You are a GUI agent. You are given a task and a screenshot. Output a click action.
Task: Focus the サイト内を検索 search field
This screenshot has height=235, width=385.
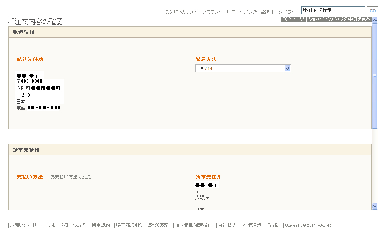pos(333,10)
